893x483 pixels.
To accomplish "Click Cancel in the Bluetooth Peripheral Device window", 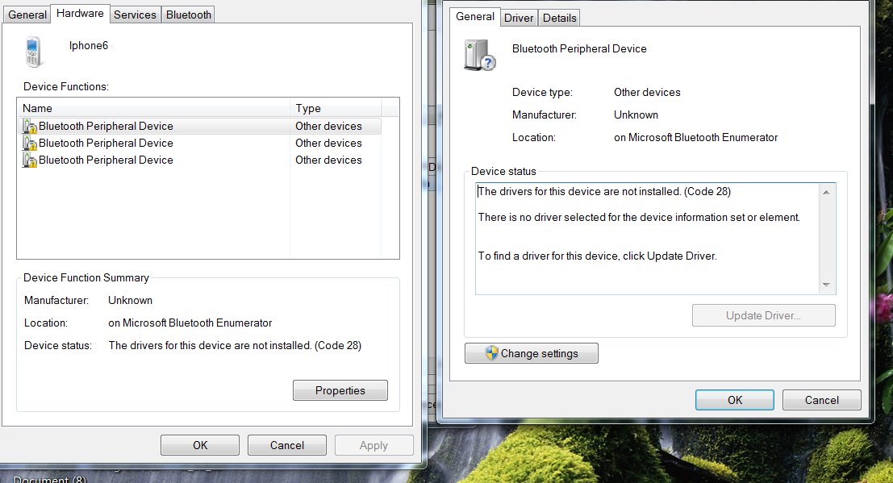I will coord(821,401).
